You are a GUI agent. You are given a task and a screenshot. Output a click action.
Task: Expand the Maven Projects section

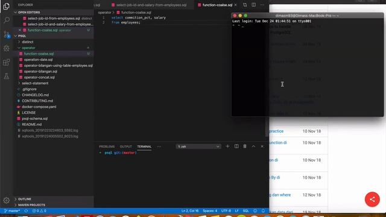(54, 205)
